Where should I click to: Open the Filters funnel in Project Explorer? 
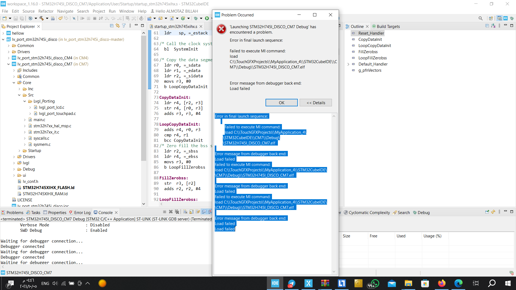pyautogui.click(x=124, y=26)
